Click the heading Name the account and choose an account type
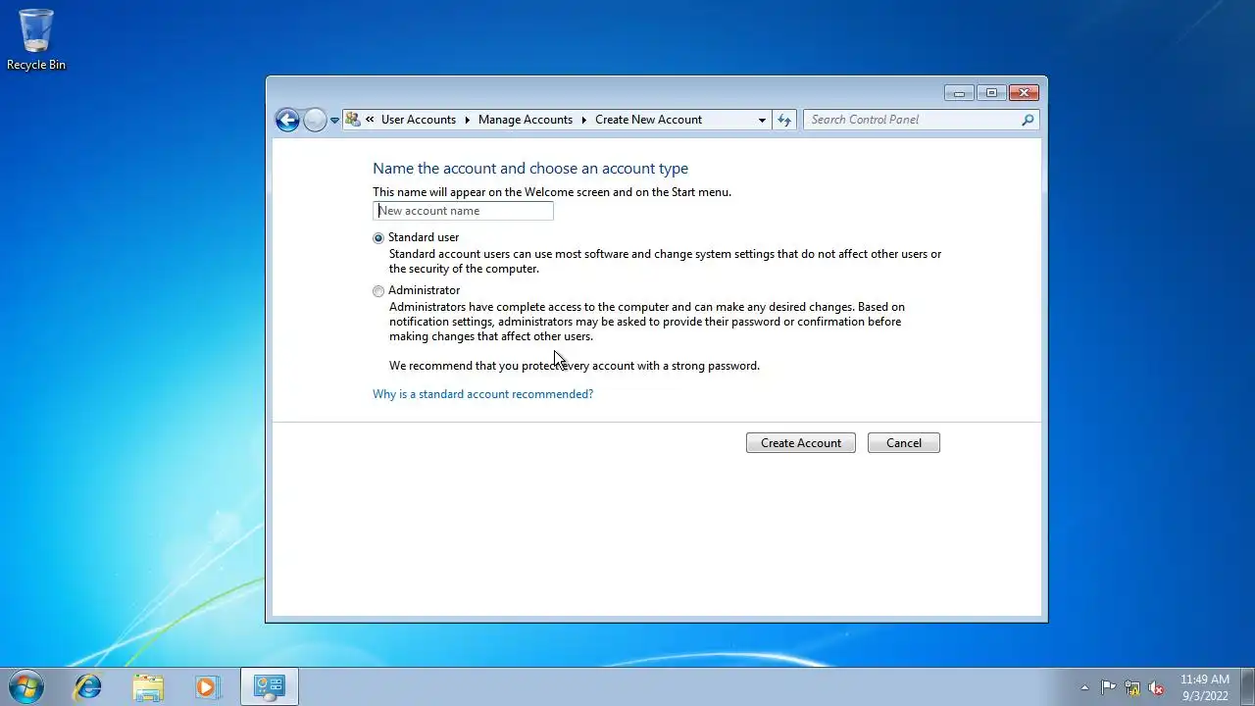The image size is (1255, 706). 530,169
